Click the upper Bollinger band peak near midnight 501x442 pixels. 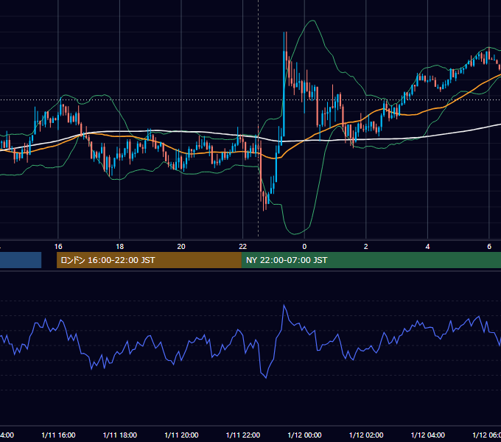312,21
